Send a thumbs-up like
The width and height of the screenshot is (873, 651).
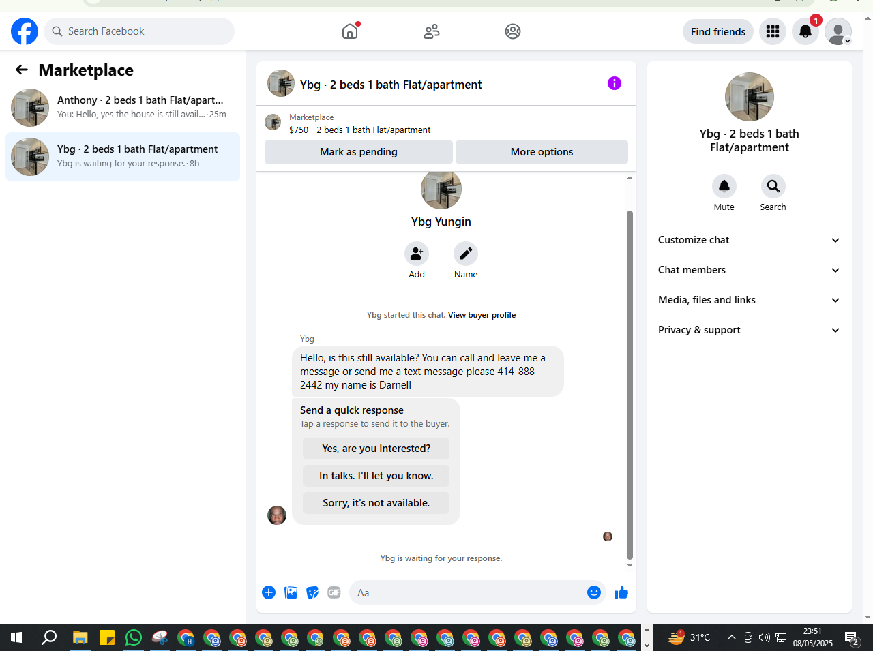point(621,592)
